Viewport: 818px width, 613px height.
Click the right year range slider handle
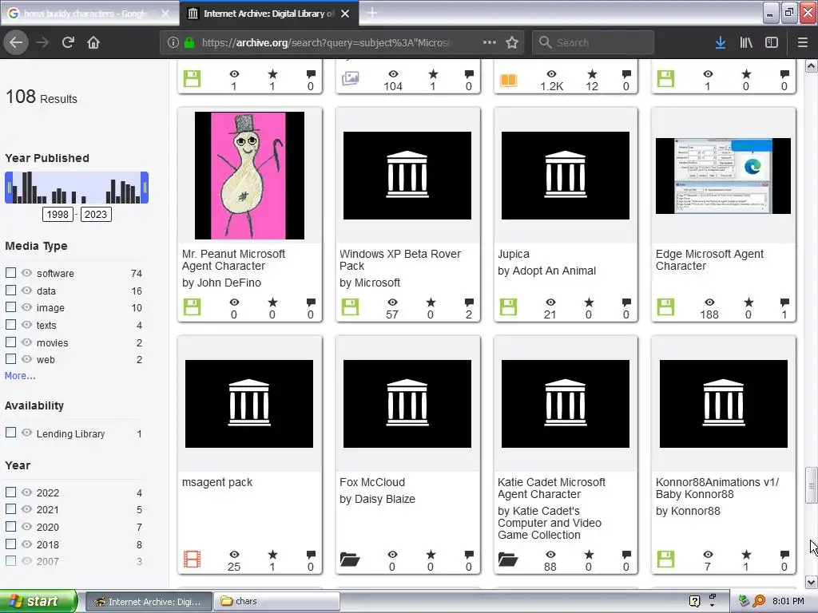pos(145,188)
